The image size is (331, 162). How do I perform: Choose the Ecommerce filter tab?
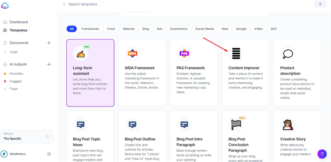click(x=179, y=29)
